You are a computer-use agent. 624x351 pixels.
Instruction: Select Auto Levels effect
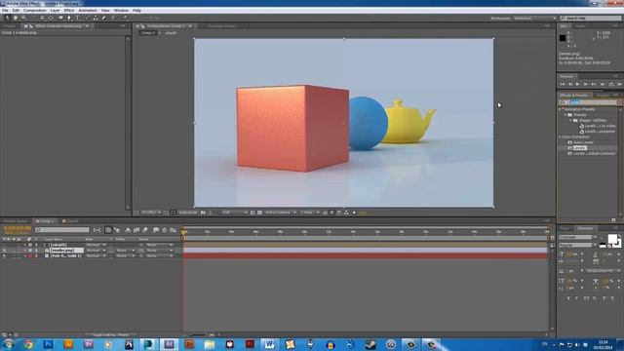(583, 142)
